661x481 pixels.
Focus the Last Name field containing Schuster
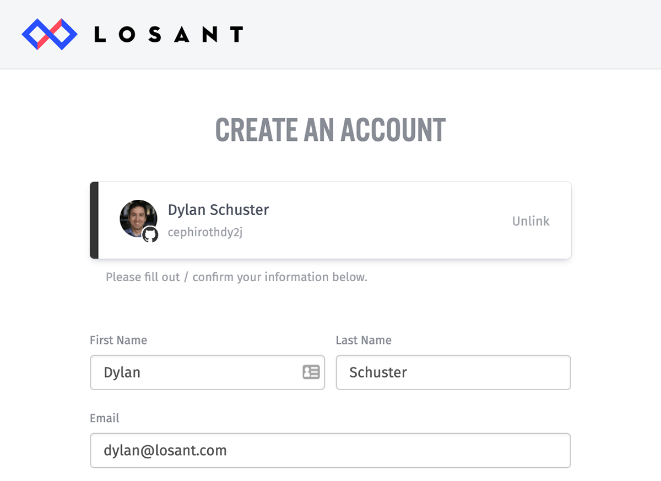coord(453,373)
